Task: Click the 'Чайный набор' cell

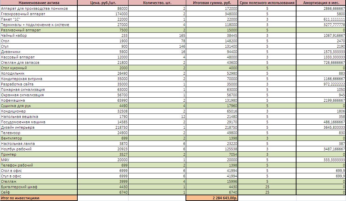Action: click(39, 35)
